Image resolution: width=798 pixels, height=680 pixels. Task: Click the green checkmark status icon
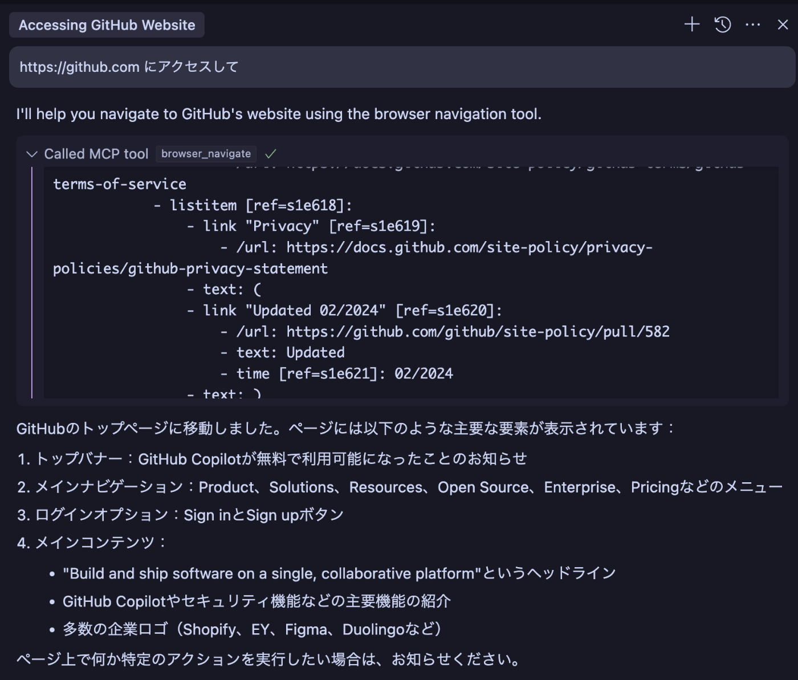271,154
